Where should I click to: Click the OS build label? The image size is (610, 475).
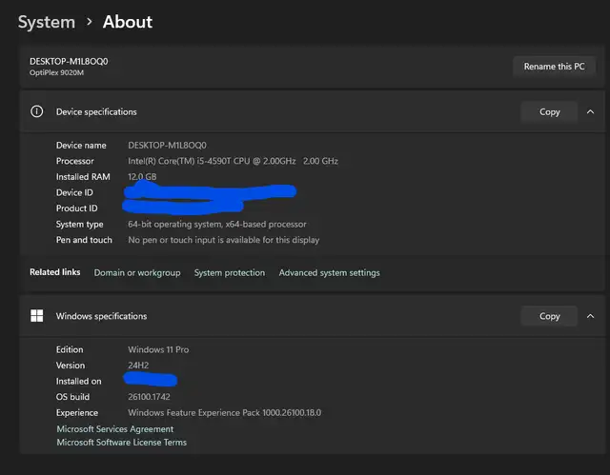72,397
